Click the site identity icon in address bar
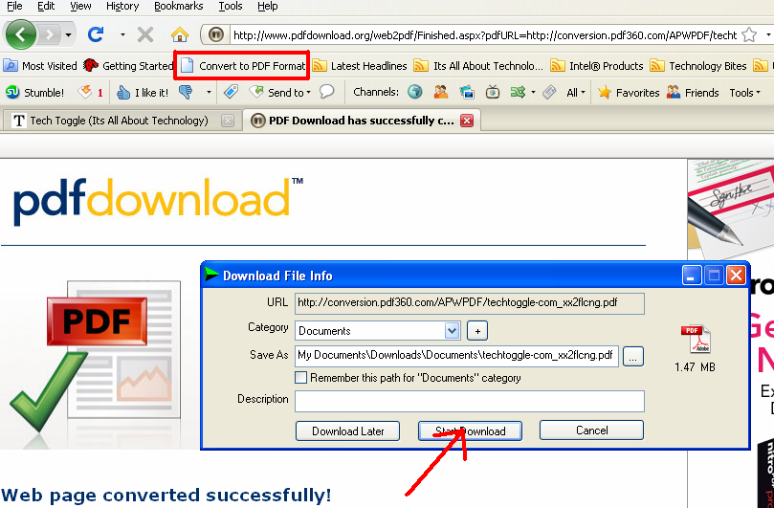This screenshot has height=508, width=774. (x=215, y=35)
